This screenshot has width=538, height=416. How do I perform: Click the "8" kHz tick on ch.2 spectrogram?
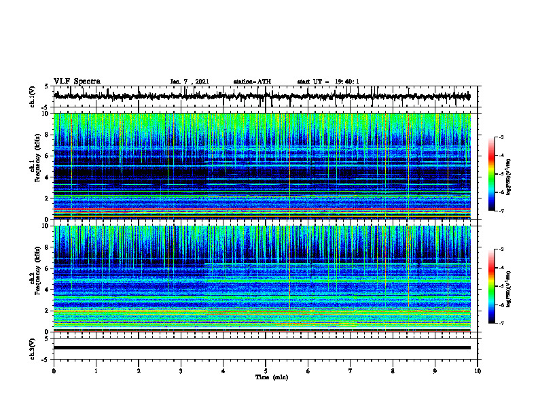[48, 247]
